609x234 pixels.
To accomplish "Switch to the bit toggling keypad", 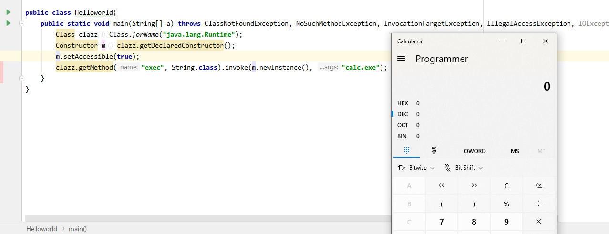I will (434, 151).
